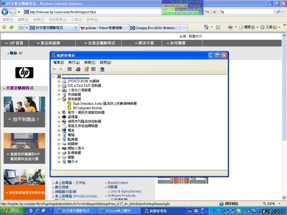The image size is (287, 215).
Task: Click the scan for hardware changes icon
Action: click(102, 69)
